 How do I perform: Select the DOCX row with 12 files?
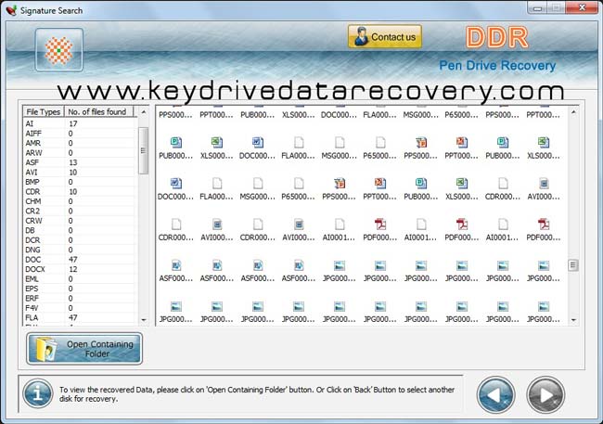click(80, 269)
